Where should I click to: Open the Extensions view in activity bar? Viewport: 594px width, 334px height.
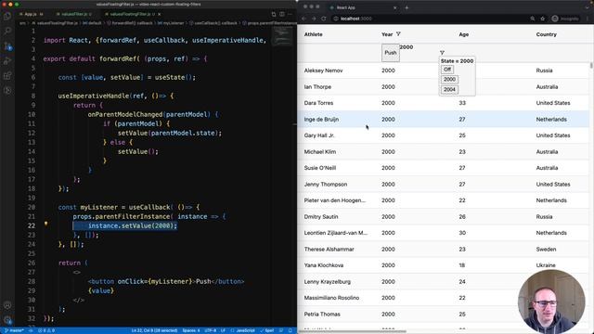tap(7, 76)
